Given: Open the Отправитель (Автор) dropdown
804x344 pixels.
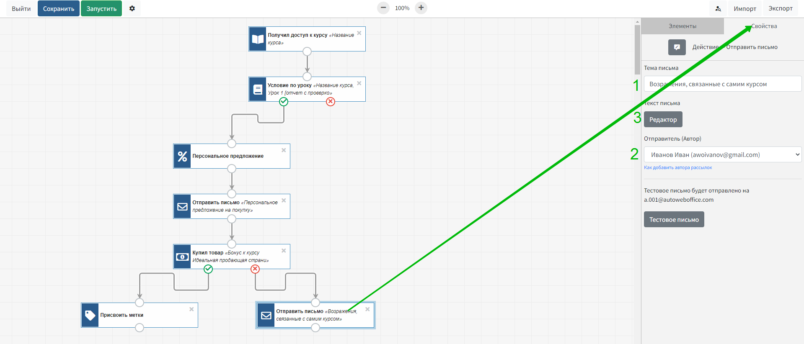Looking at the screenshot, I should click(722, 154).
